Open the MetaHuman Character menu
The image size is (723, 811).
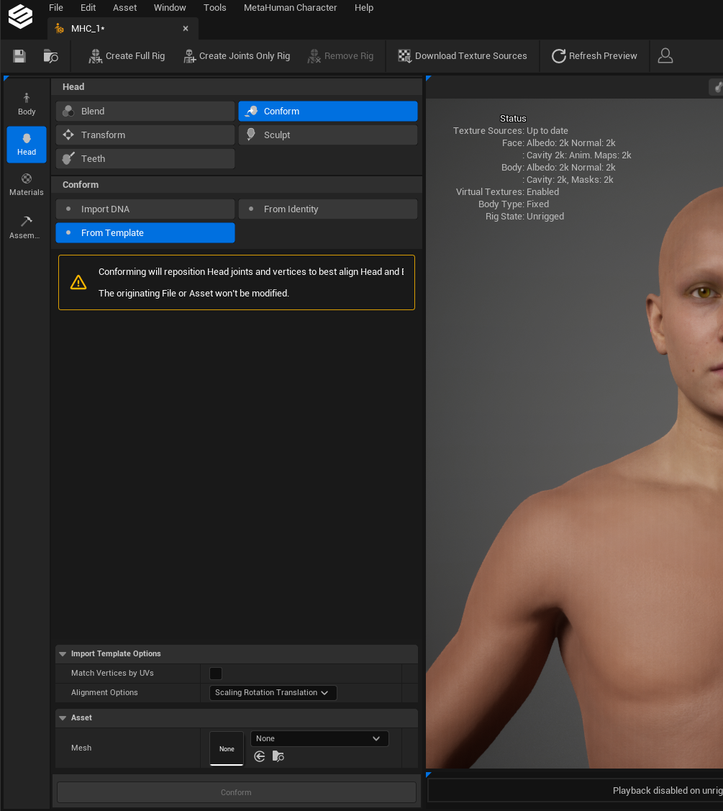290,8
